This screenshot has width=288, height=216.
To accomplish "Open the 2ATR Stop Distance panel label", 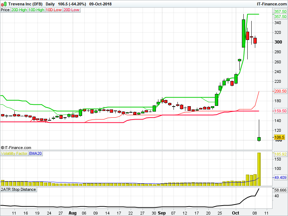I will [x=18, y=190].
